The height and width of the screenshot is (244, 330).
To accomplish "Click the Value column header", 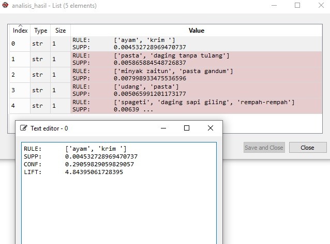I will click(197, 31).
